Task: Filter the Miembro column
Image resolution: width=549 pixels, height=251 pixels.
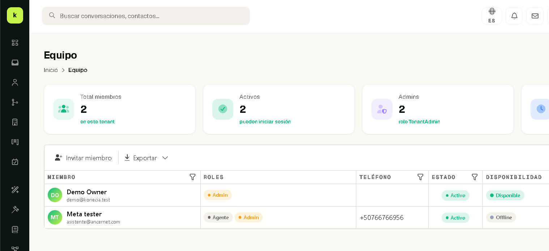Action: click(x=193, y=177)
